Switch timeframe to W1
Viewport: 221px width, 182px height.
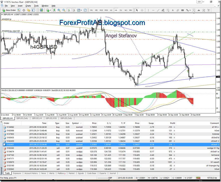click(126, 10)
